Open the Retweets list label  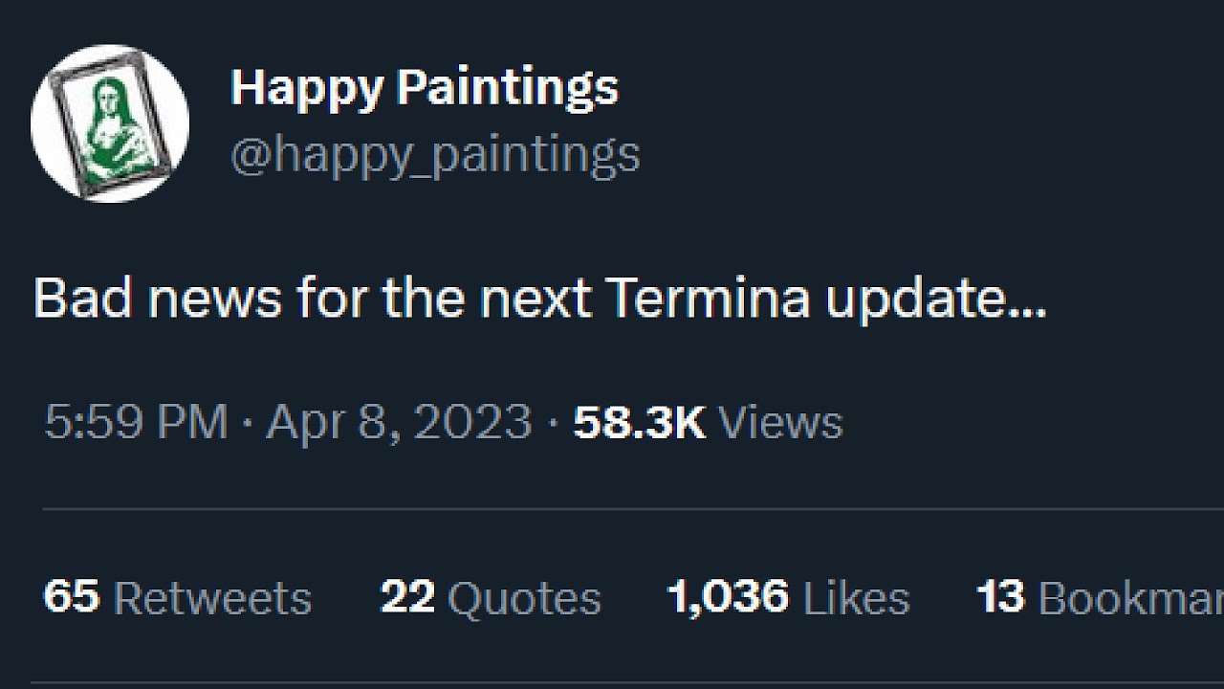pos(212,599)
